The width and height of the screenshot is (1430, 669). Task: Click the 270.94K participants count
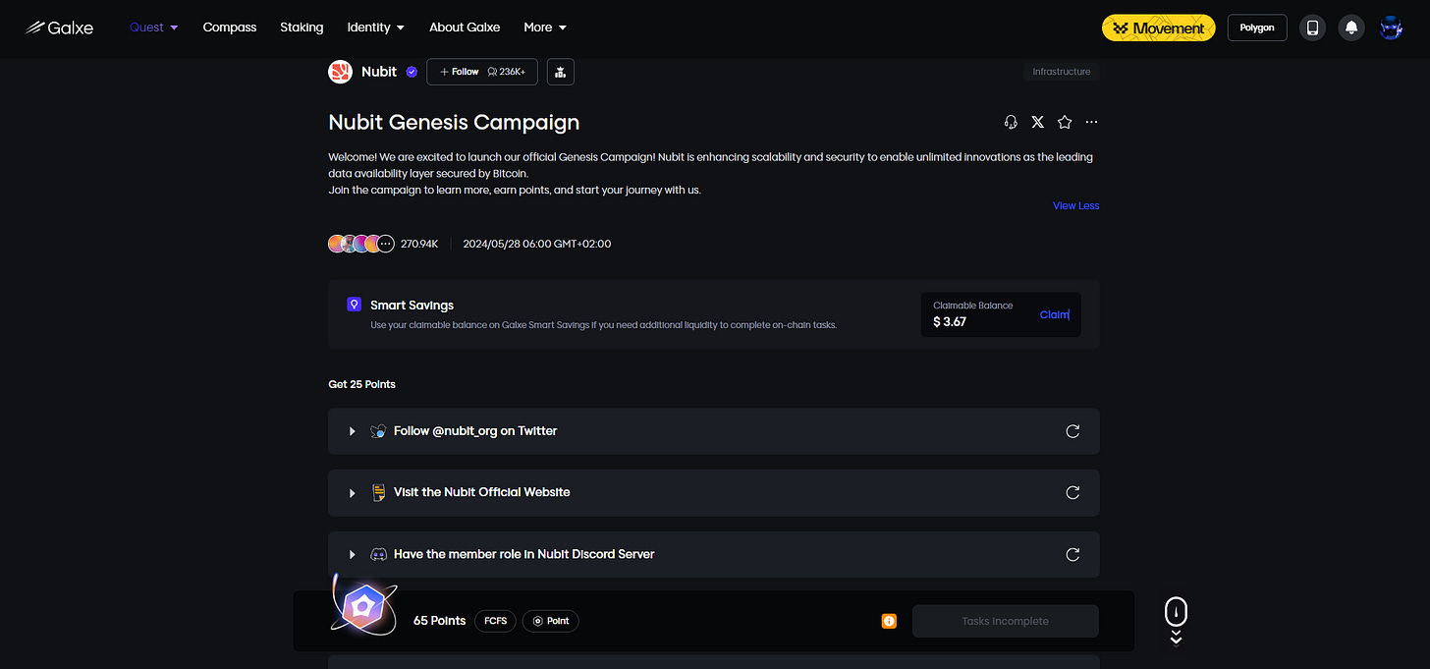[x=419, y=244]
